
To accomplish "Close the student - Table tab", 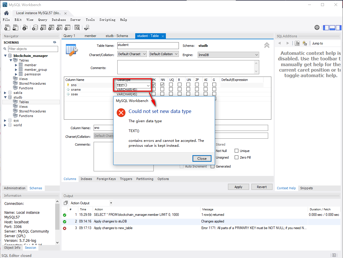I will pyautogui.click(x=163, y=36).
